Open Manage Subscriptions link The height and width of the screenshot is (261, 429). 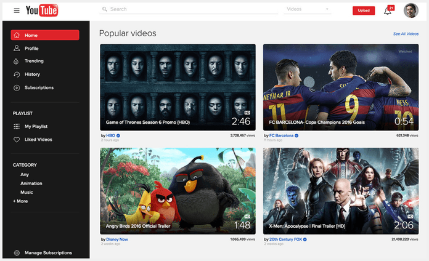click(48, 253)
